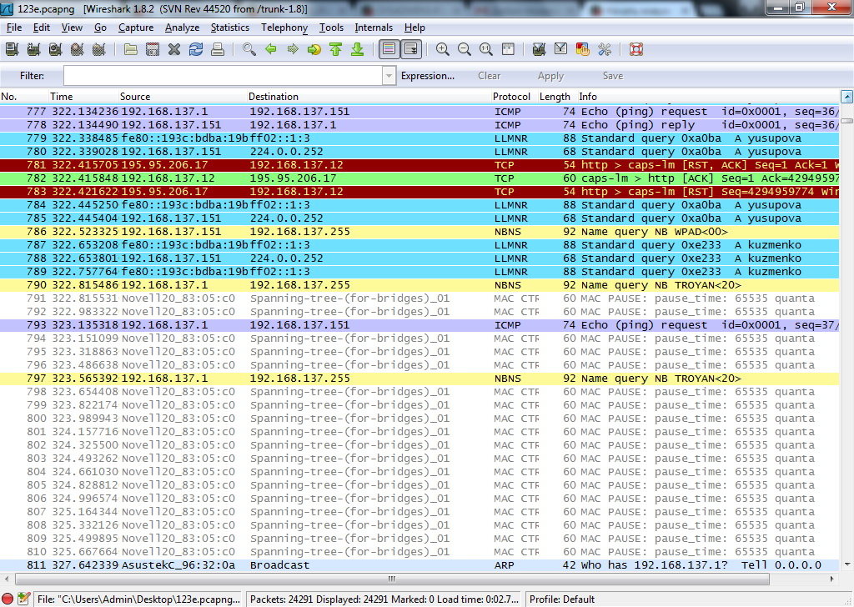Toggle packet list colorization

click(x=389, y=49)
